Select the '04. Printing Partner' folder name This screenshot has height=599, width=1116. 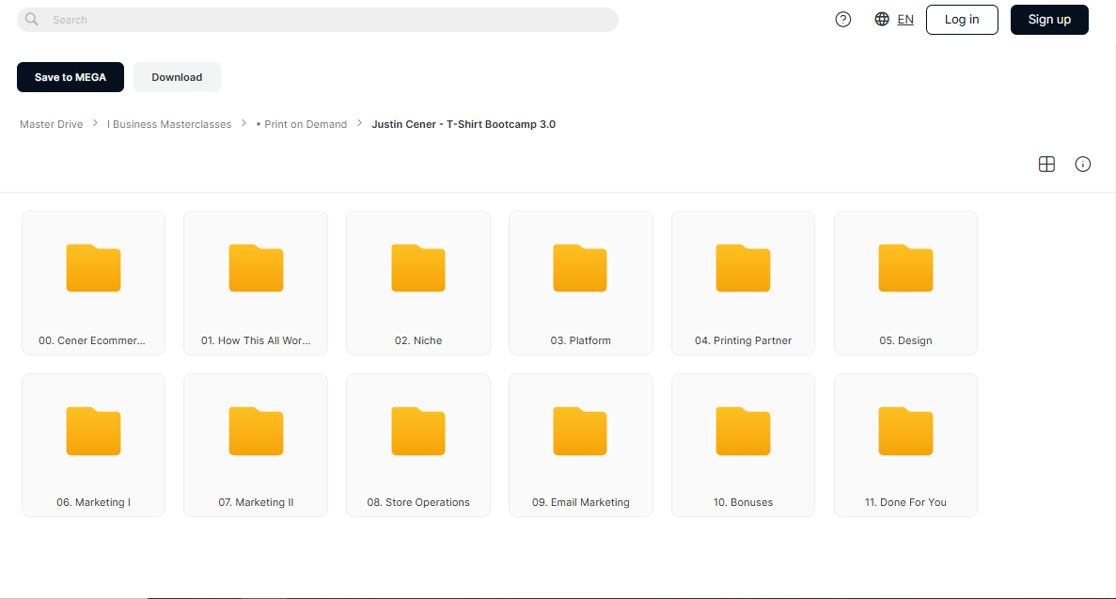point(743,340)
